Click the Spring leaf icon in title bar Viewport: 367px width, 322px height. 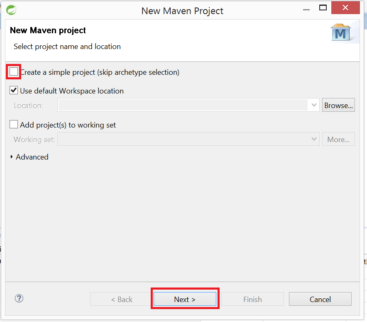(11, 10)
